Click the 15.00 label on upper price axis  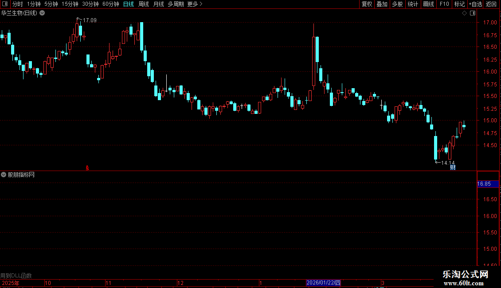click(490, 121)
